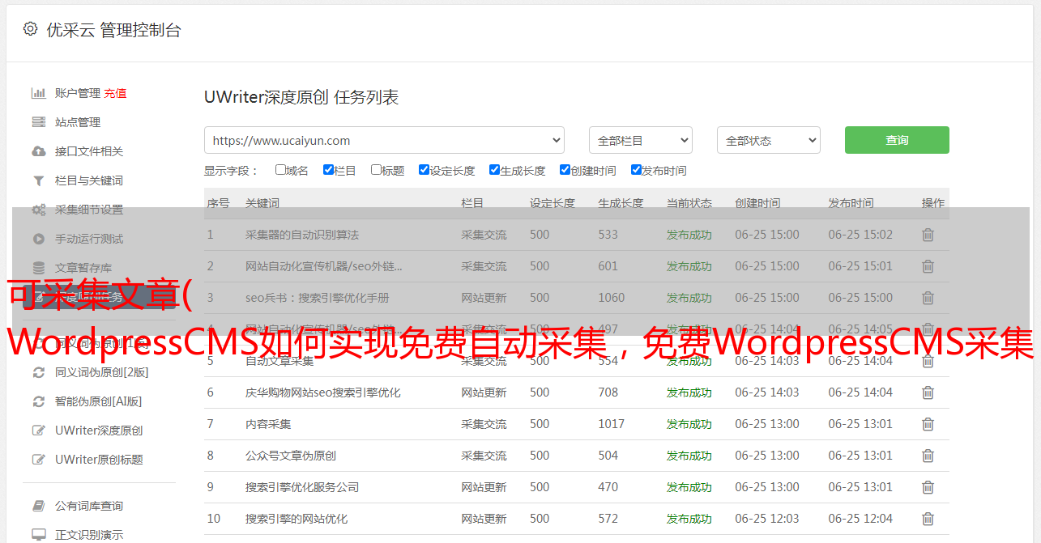Click the gear icon beside 优采云 管理控制台
Image resolution: width=1041 pixels, height=543 pixels.
(x=30, y=29)
